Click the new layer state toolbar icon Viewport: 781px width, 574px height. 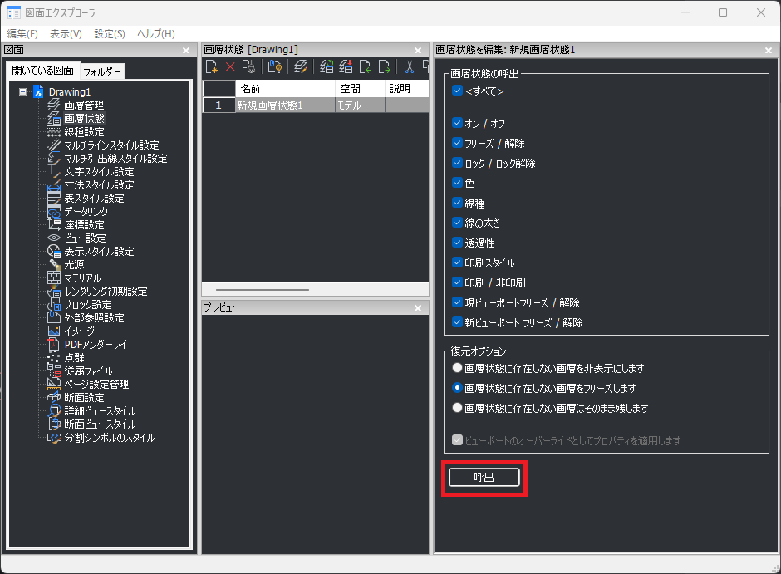tap(212, 66)
